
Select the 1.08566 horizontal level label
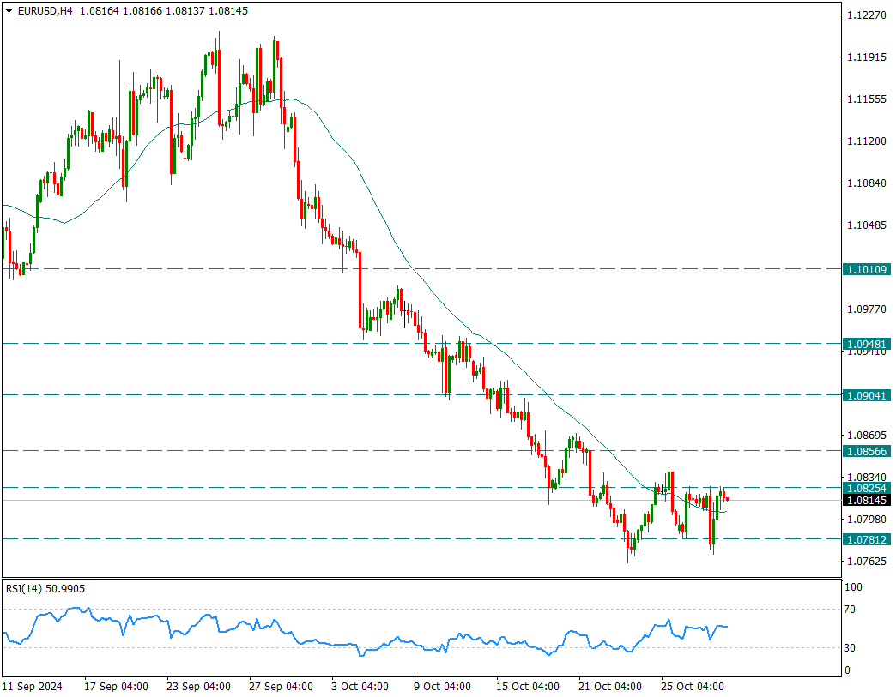pyautogui.click(x=866, y=452)
